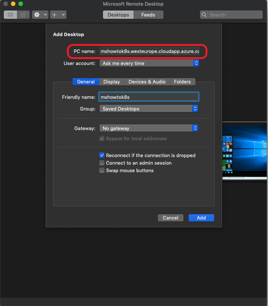The height and width of the screenshot is (306, 268).
Task: Minimize window with yellow button
Action: (13, 4)
